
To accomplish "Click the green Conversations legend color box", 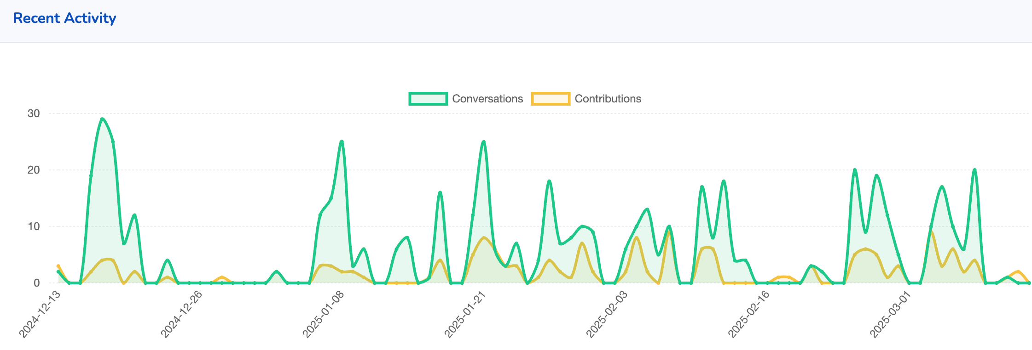I will coord(428,99).
